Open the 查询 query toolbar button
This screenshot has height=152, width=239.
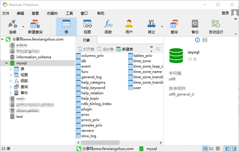click(x=174, y=26)
